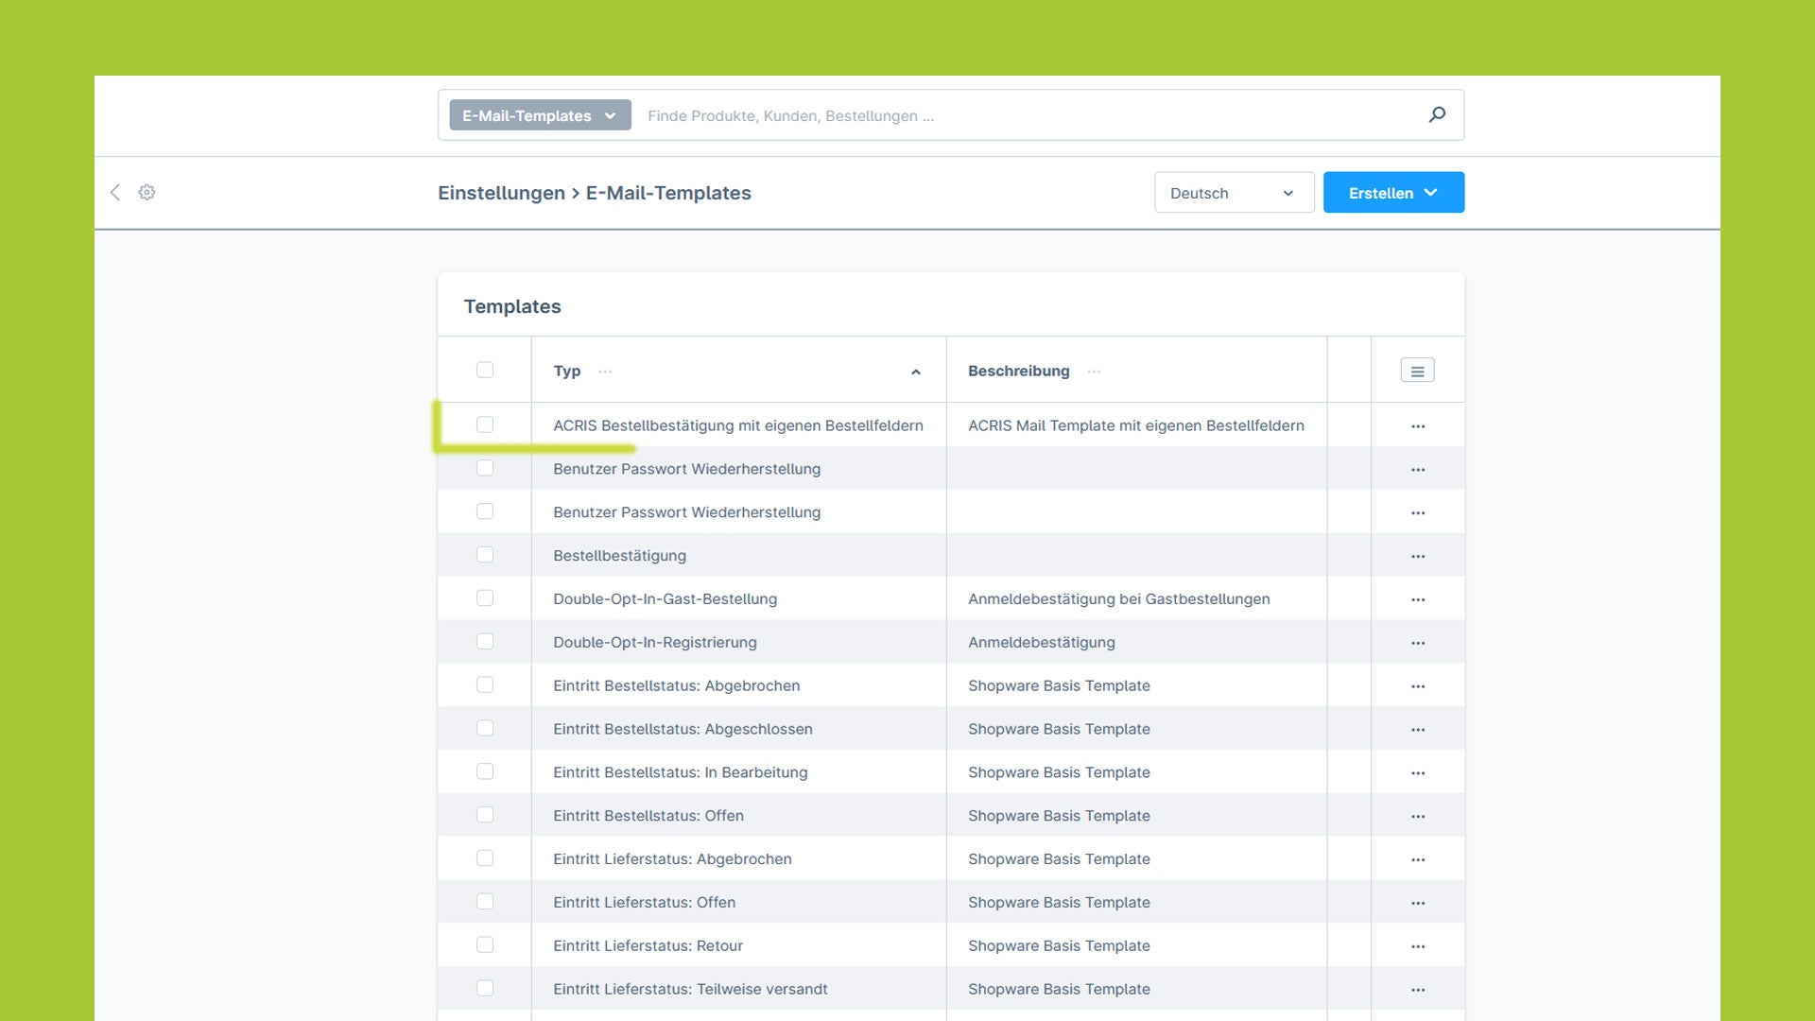
Task: Open Eintritt Lieferstatus: Teilweise versandt template
Action: point(690,990)
